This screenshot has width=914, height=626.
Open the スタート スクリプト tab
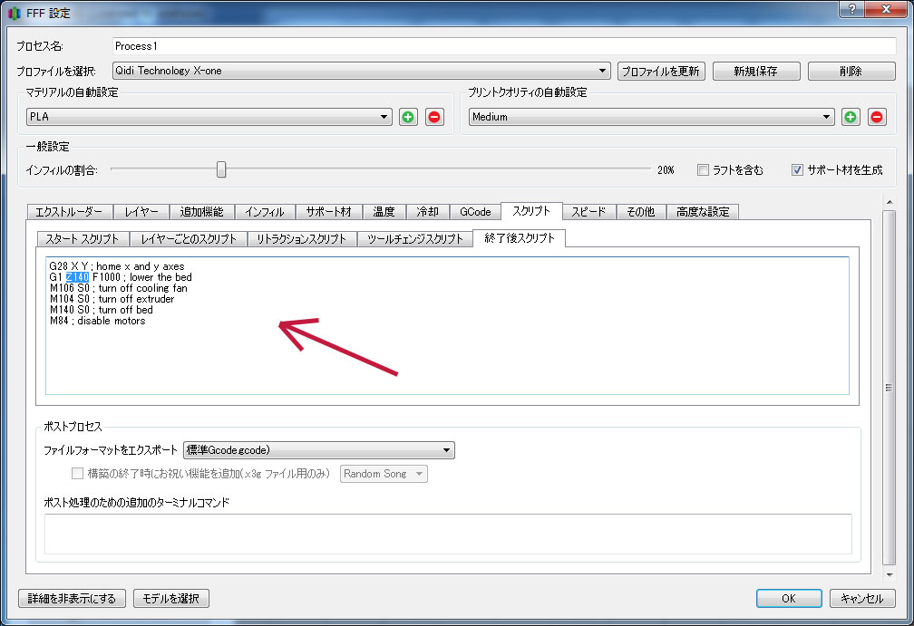pos(83,239)
